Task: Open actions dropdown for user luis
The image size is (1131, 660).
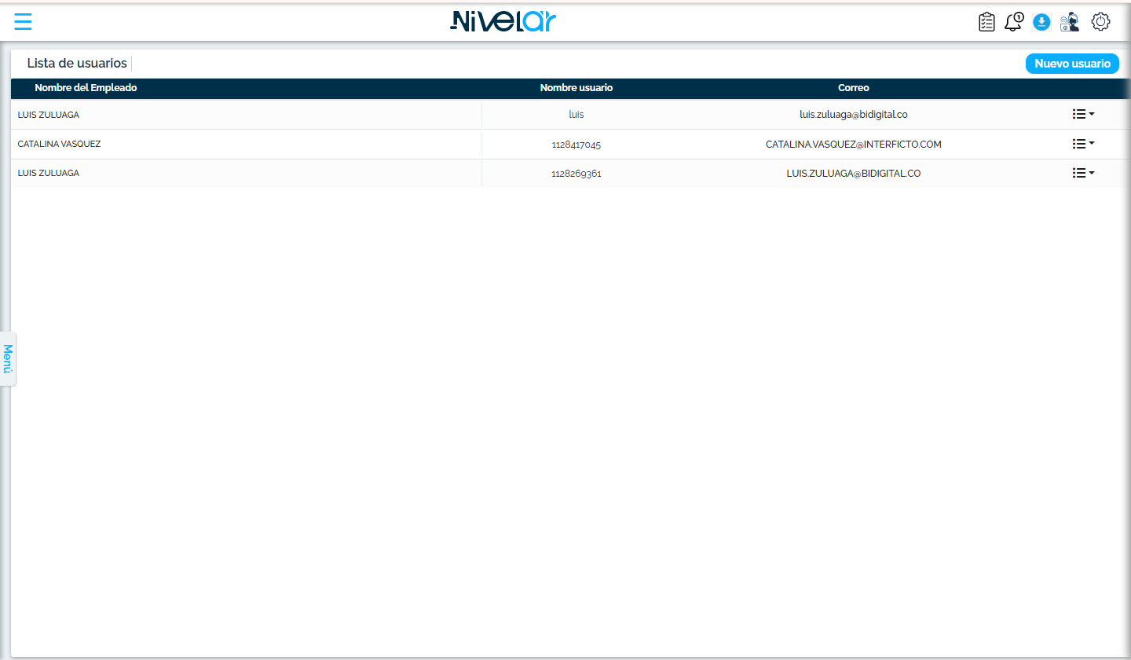Action: coord(1083,114)
